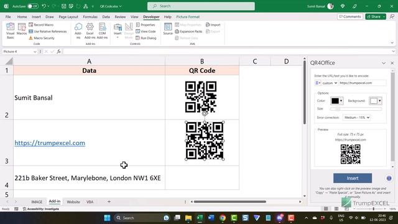Viewport: 398px width, 224px height.
Task: Open the XML Source pane
Action: pos(168,29)
